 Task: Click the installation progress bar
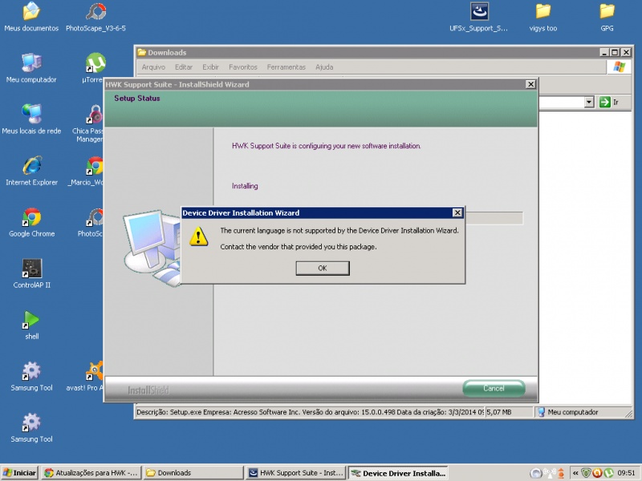494,218
